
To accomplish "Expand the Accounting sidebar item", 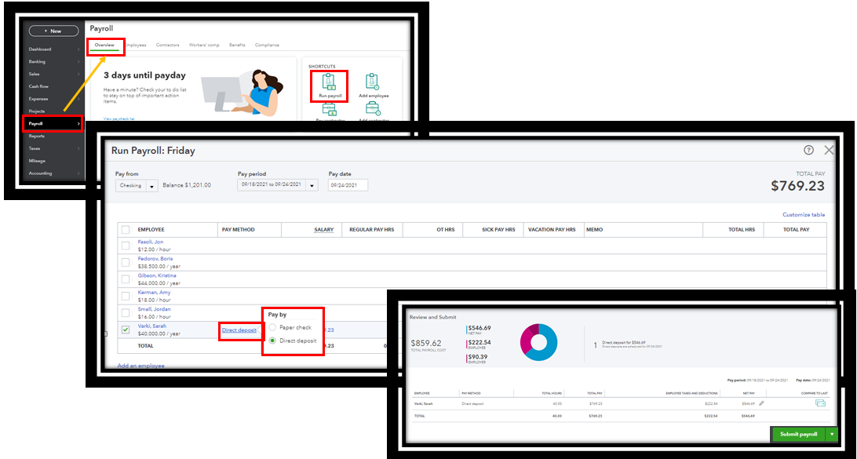I will coord(78,173).
